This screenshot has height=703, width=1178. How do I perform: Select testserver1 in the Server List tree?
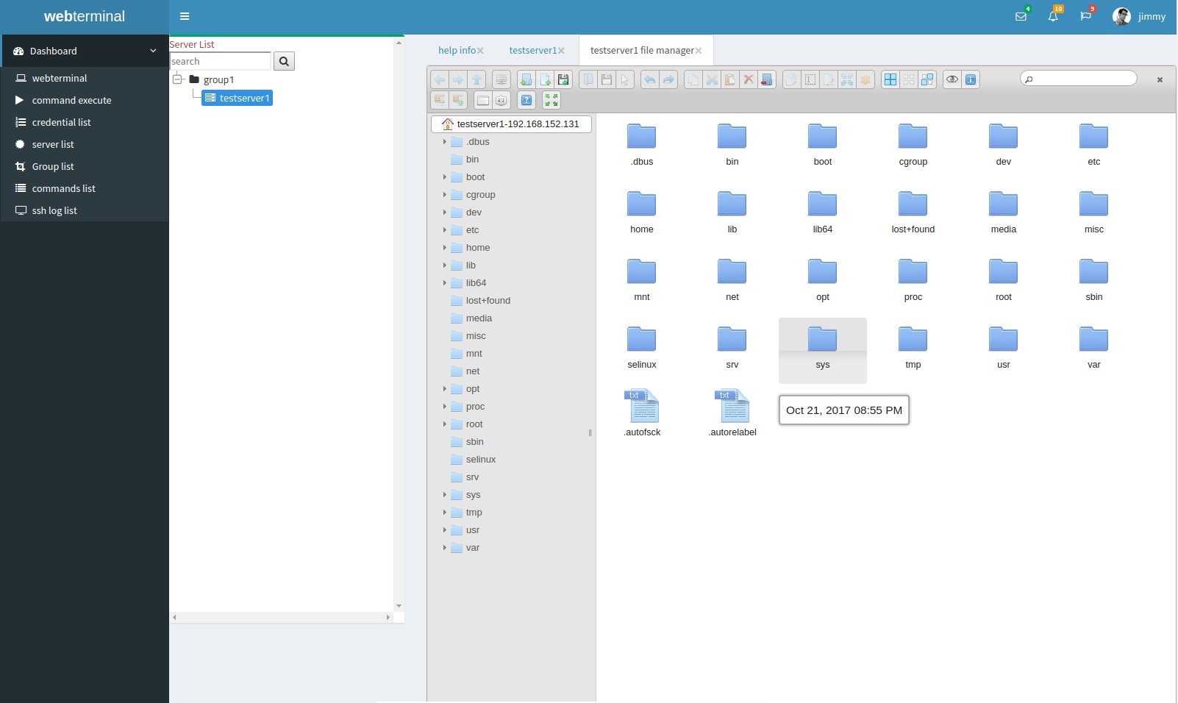point(238,98)
